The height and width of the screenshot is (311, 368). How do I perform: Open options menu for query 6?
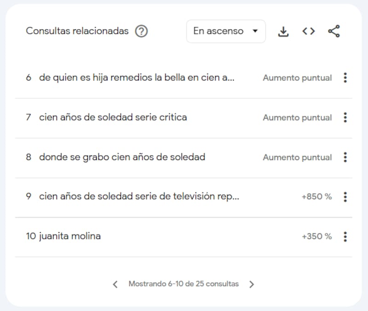point(345,78)
